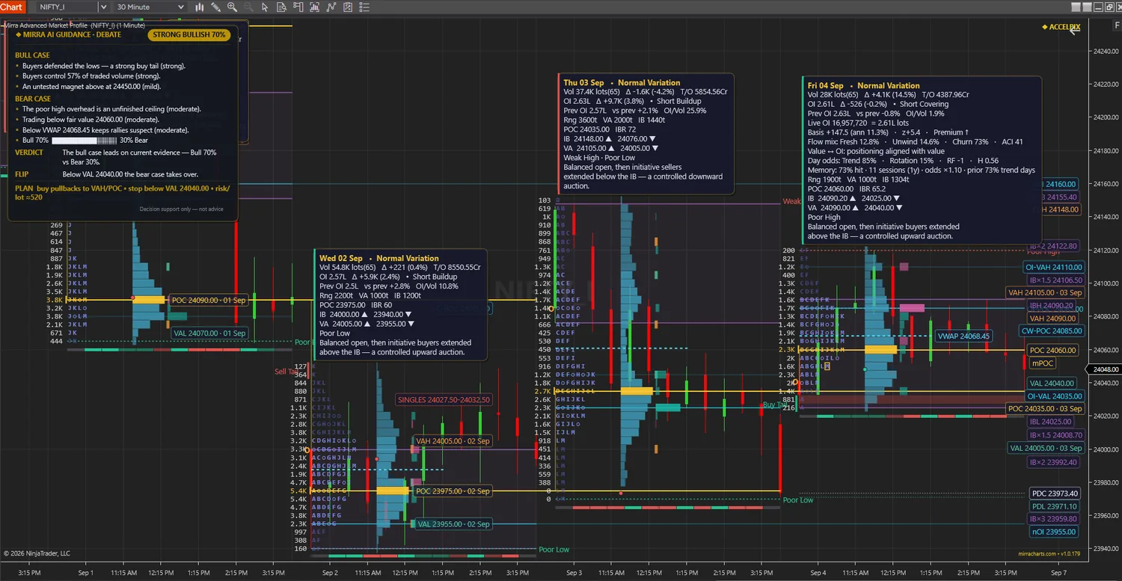
Task: Click the Thu 03 Sep Normal Variation header
Action: pos(622,82)
